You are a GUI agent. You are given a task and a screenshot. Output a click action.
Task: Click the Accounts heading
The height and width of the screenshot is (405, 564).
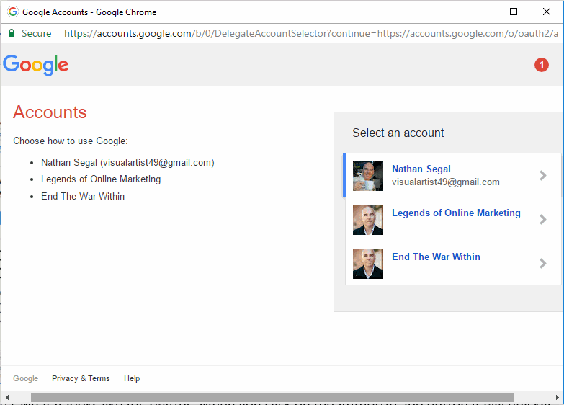point(50,112)
